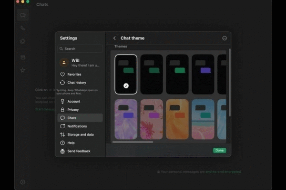Screen dimensions: 286x190
Task: Click the badge icon beside Notifications
Action: click(62, 126)
